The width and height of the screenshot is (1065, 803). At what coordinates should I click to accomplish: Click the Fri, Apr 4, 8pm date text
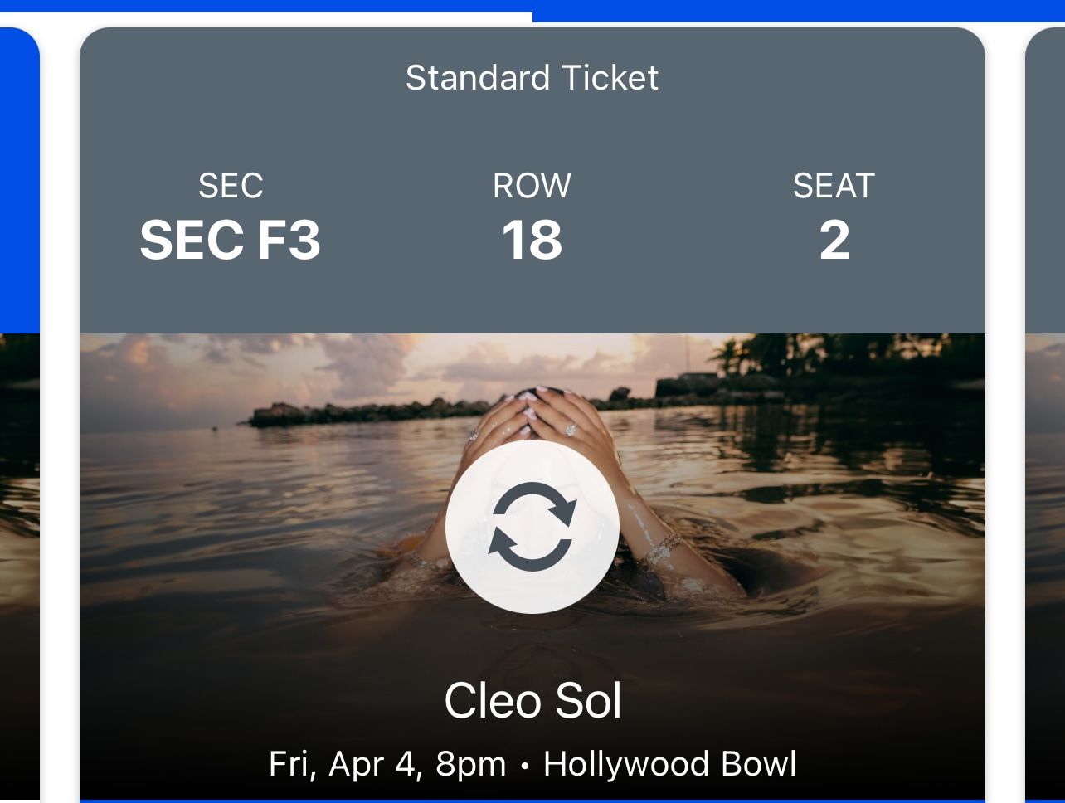pyautogui.click(x=387, y=764)
